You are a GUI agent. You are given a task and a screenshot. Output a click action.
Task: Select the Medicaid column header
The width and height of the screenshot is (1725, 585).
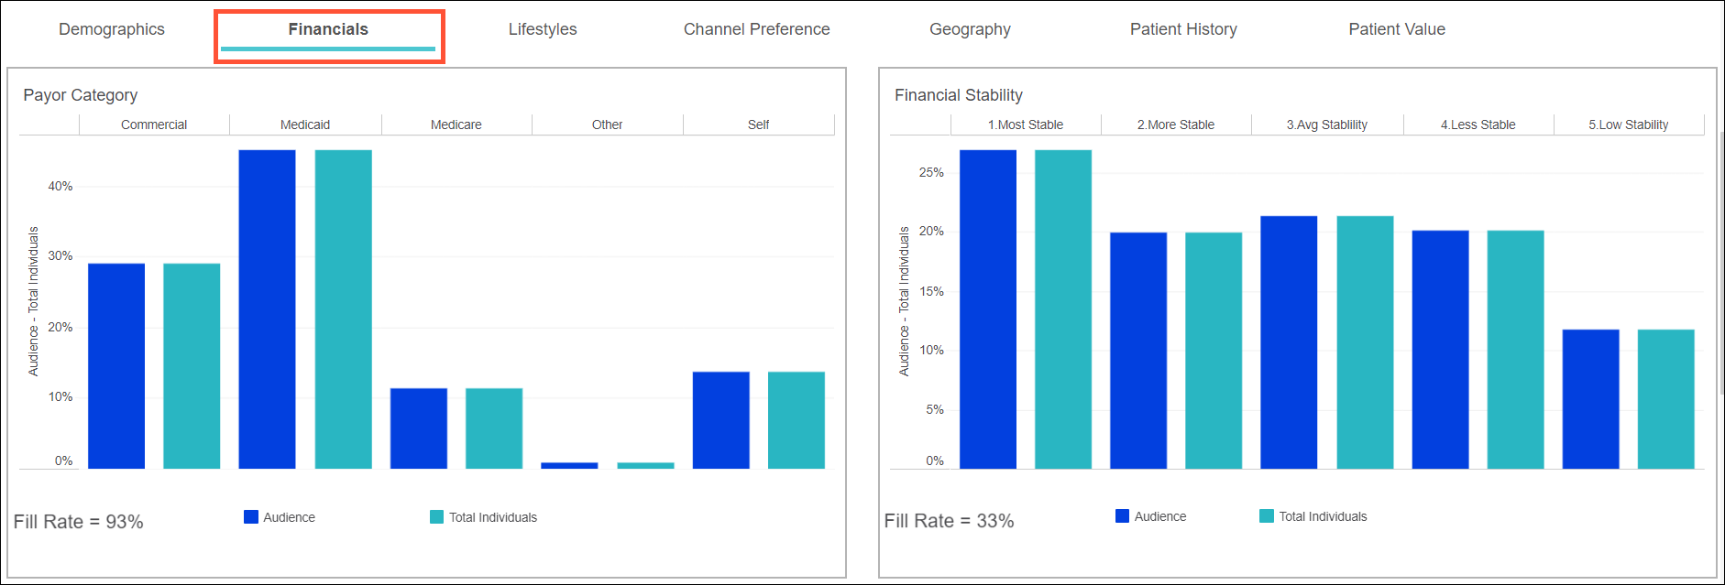click(305, 125)
